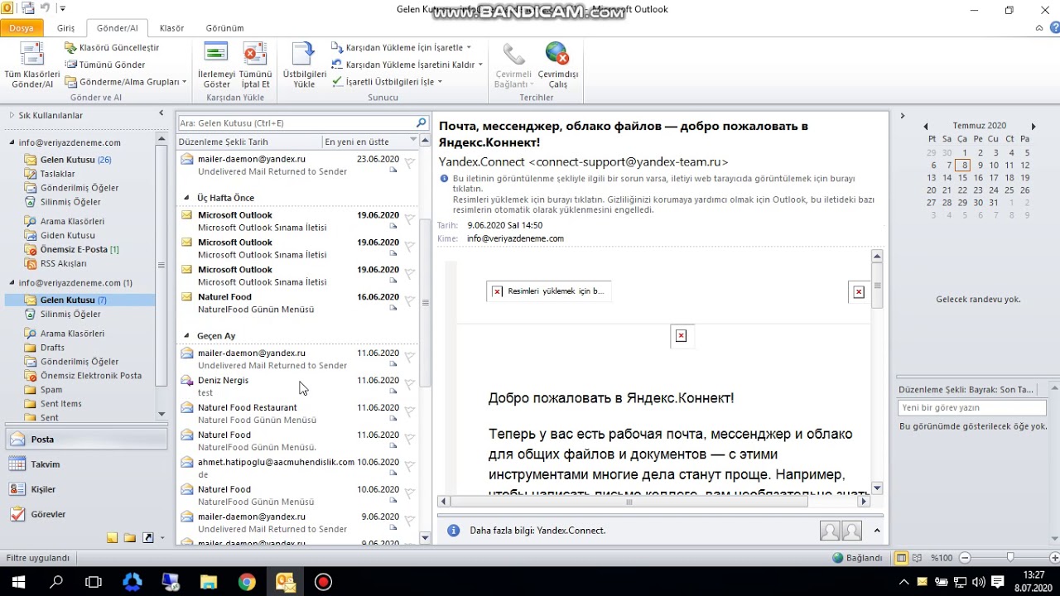1060x596 pixels.
Task: Click Tümünü İptal Et icon
Action: (255, 65)
